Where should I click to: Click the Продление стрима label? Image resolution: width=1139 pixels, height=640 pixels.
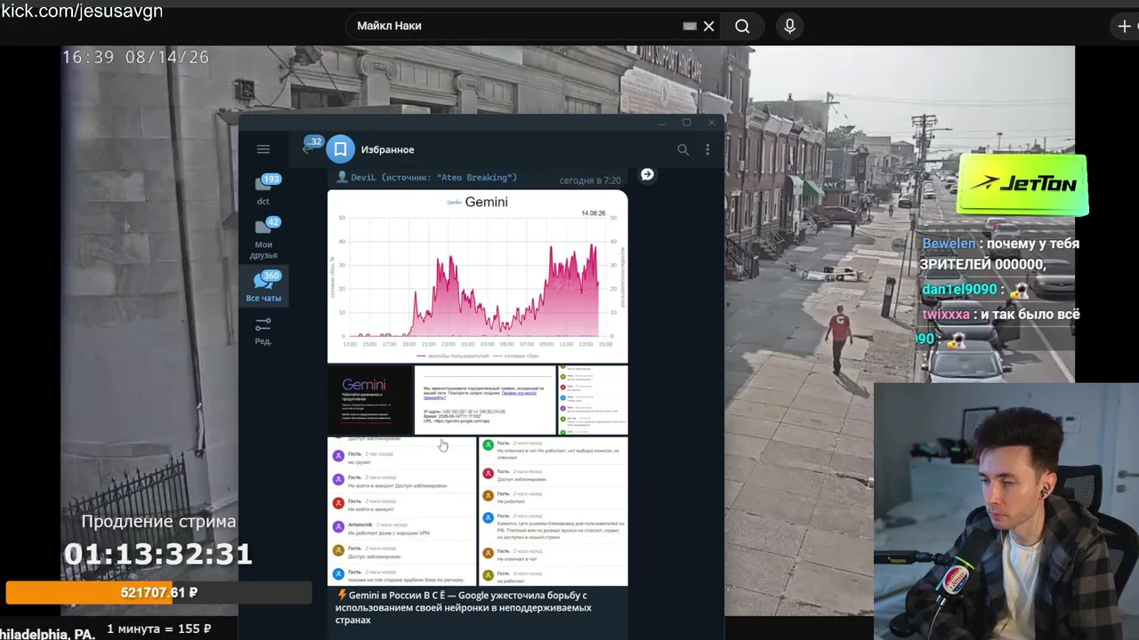pyautogui.click(x=158, y=522)
